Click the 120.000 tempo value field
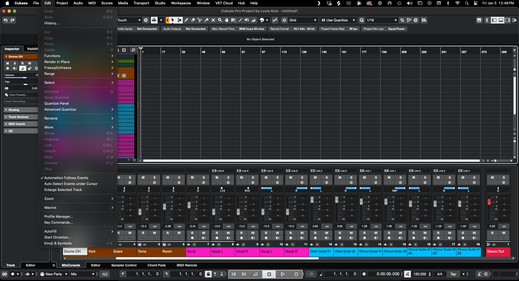This screenshot has height=281, width=519. [x=420, y=274]
